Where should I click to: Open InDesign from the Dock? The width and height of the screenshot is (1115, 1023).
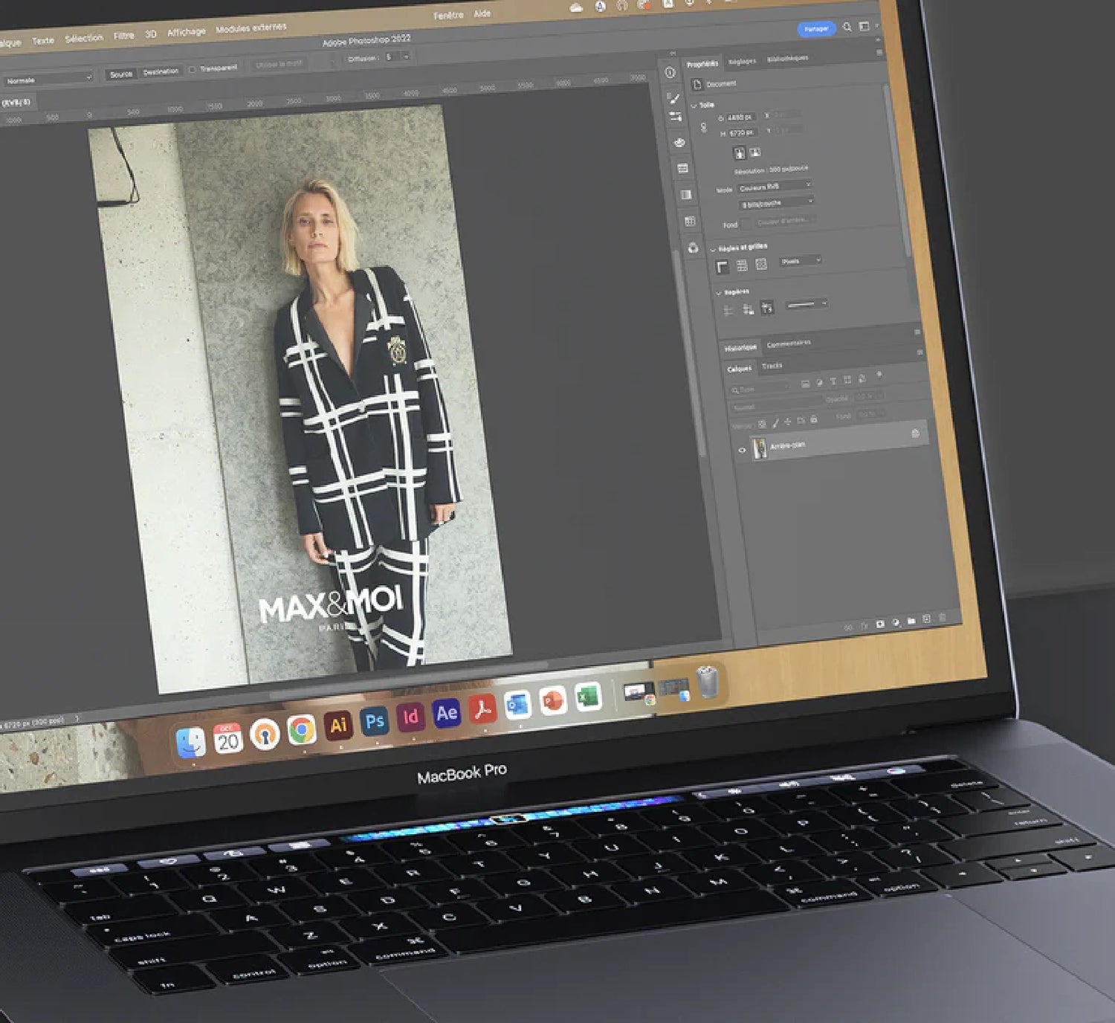pyautogui.click(x=410, y=717)
